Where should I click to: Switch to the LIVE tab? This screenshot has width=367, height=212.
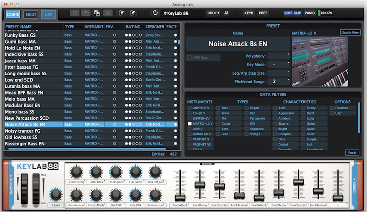tap(49, 15)
